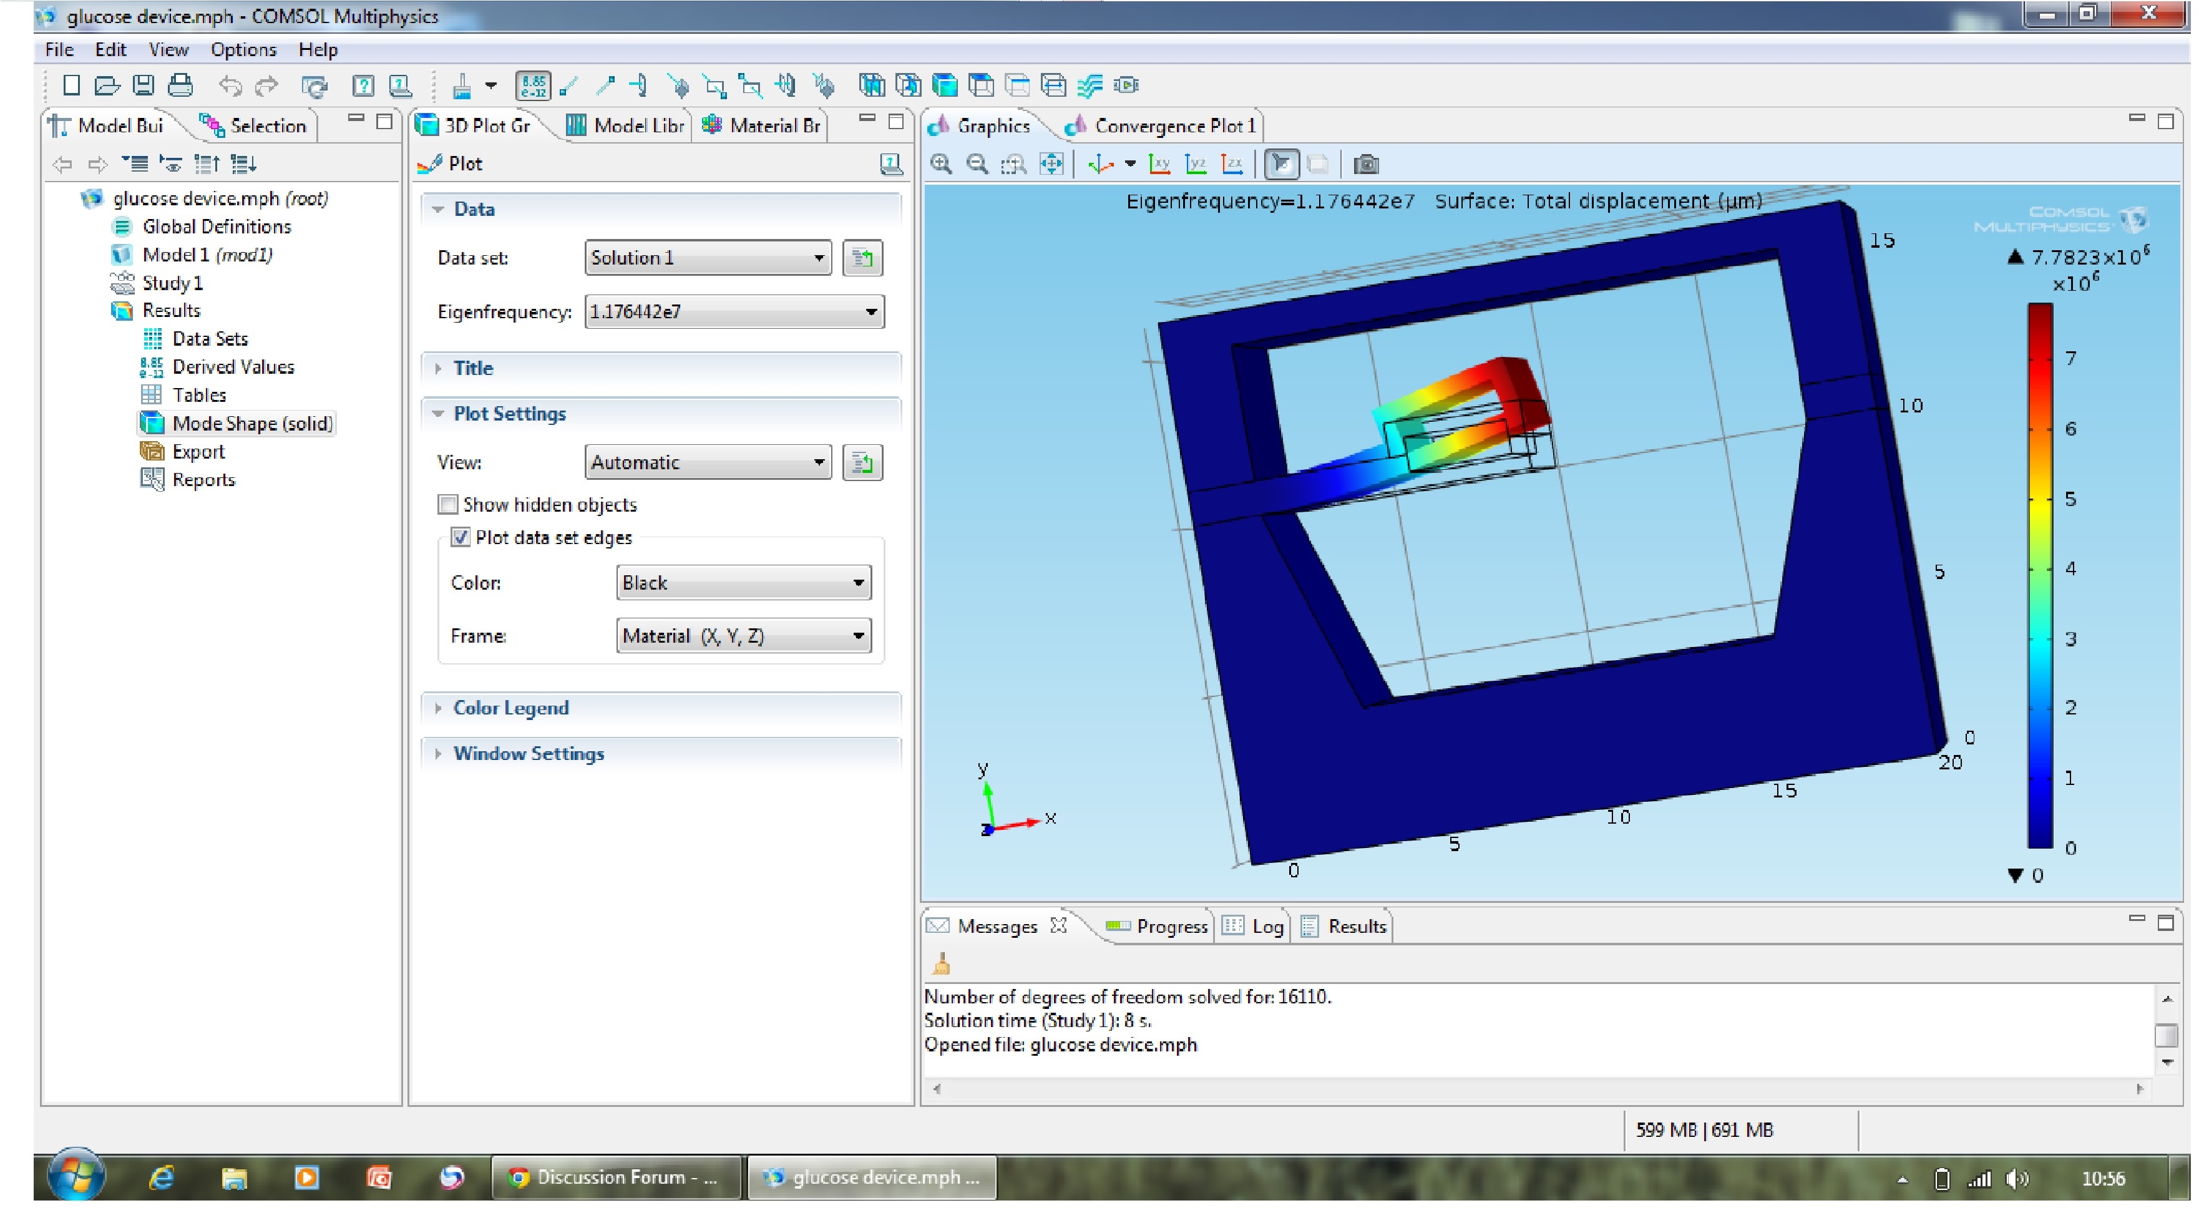Switch to the XY view

[1159, 164]
